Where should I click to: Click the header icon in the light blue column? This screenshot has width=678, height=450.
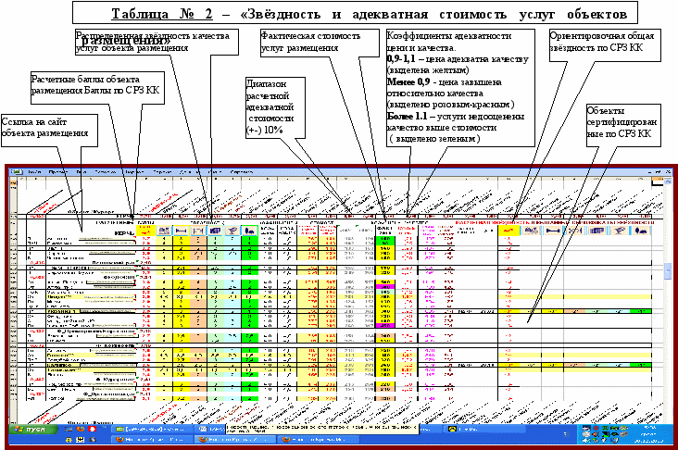pyautogui.click(x=232, y=230)
